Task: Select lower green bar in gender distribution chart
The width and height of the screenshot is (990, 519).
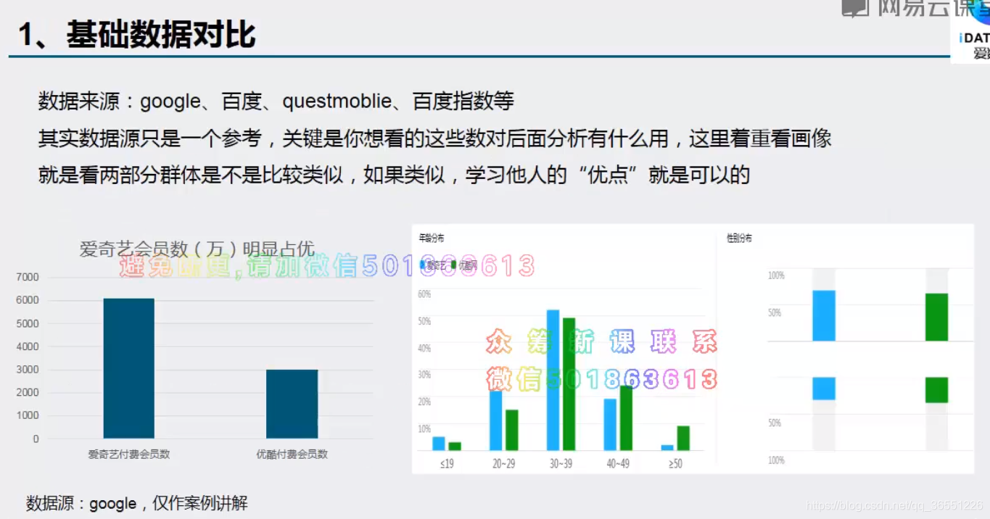Action: point(937,390)
